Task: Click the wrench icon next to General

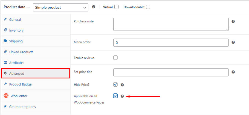Action: point(5,19)
